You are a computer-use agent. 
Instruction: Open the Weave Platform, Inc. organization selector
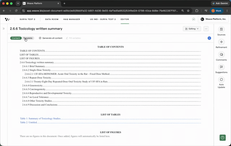[x=213, y=19]
